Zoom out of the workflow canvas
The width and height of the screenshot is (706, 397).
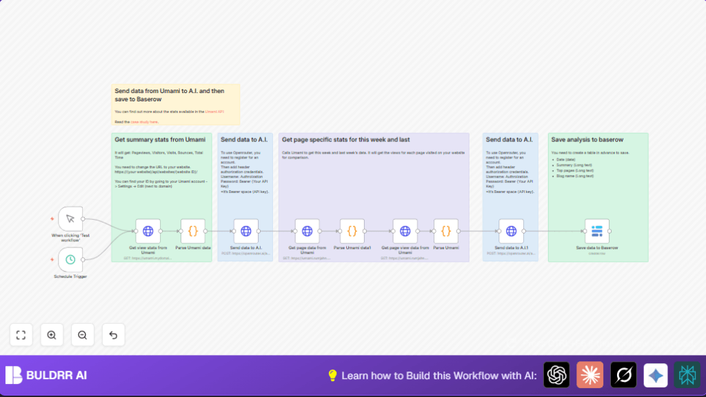pyautogui.click(x=83, y=335)
